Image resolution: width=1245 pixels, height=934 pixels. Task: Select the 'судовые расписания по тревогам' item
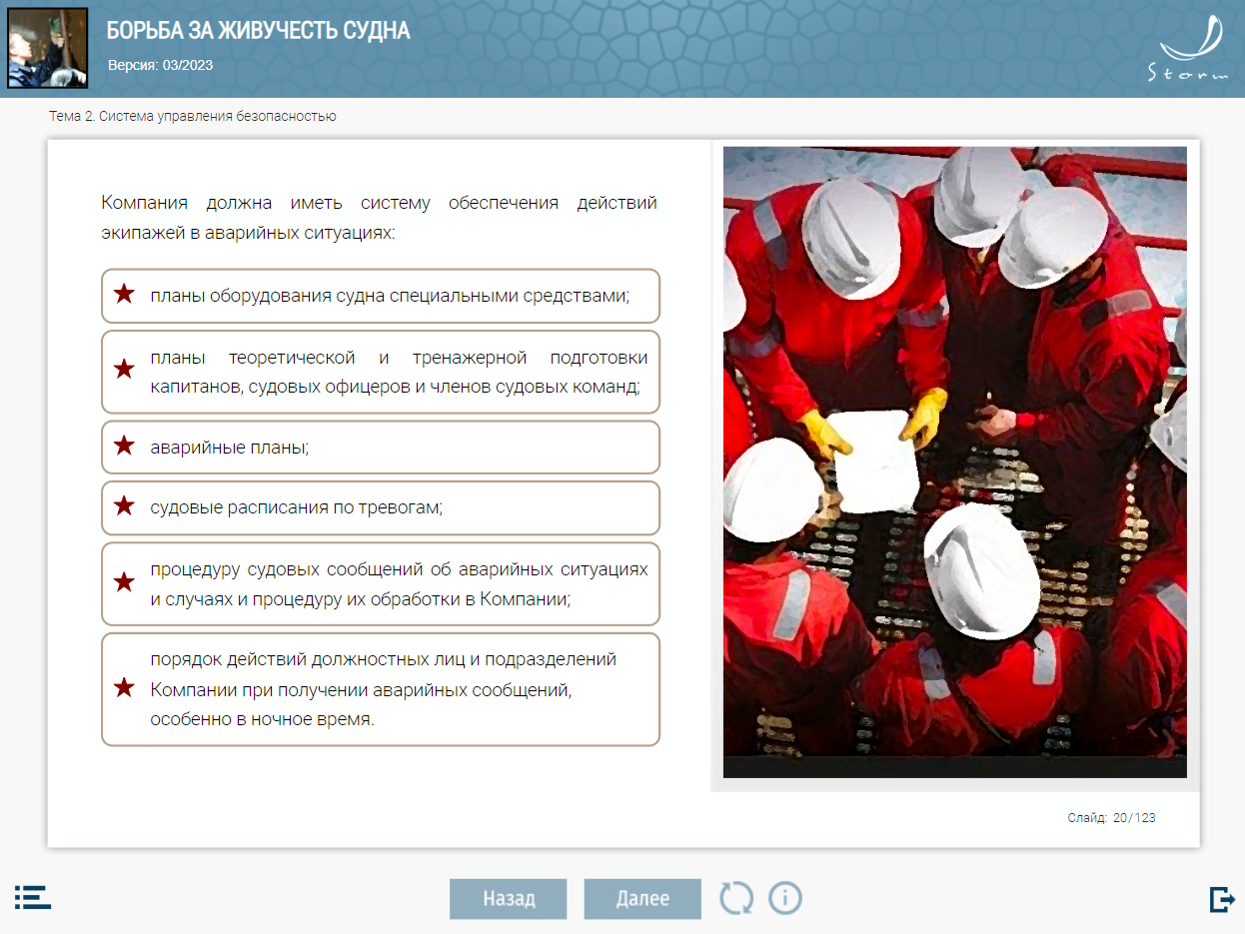point(381,507)
